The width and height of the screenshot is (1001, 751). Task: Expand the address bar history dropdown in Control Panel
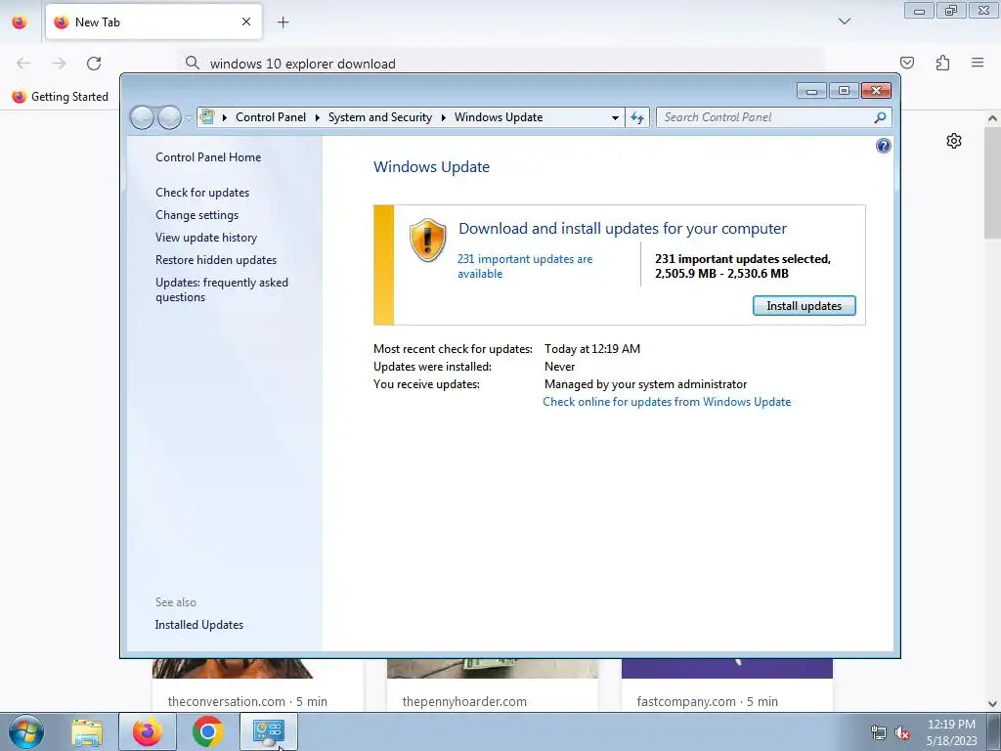pyautogui.click(x=615, y=118)
